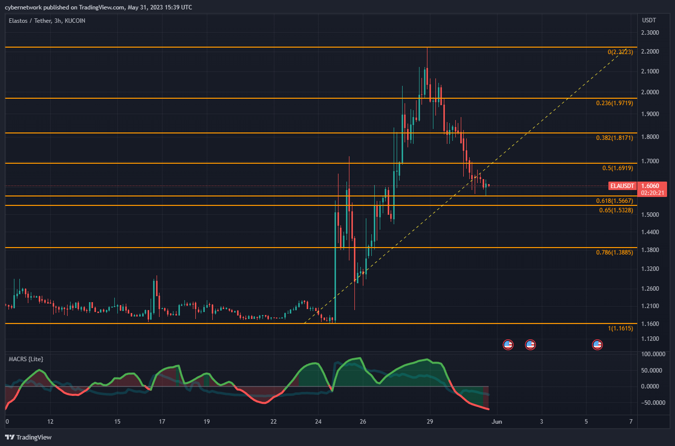Screen dimensions: 675x446
Task: Click the 1.1600 price axis value
Action: click(x=650, y=324)
